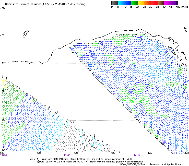Click the magenta-purple 40-50 knots legend swatch
The image size is (189, 166).
tap(171, 3)
